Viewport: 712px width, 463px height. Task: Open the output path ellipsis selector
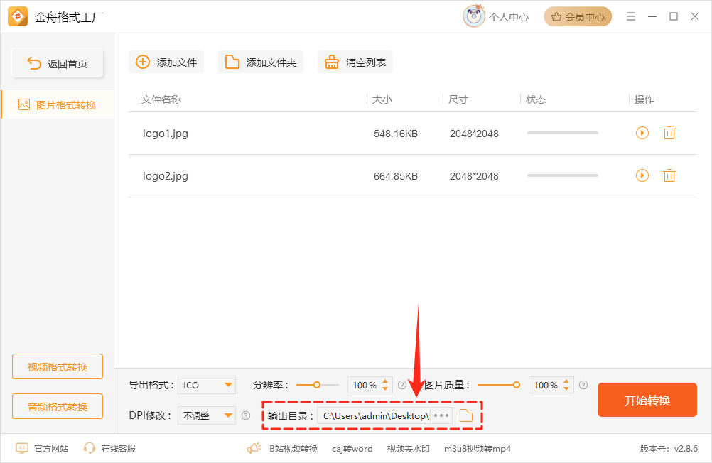tap(441, 415)
